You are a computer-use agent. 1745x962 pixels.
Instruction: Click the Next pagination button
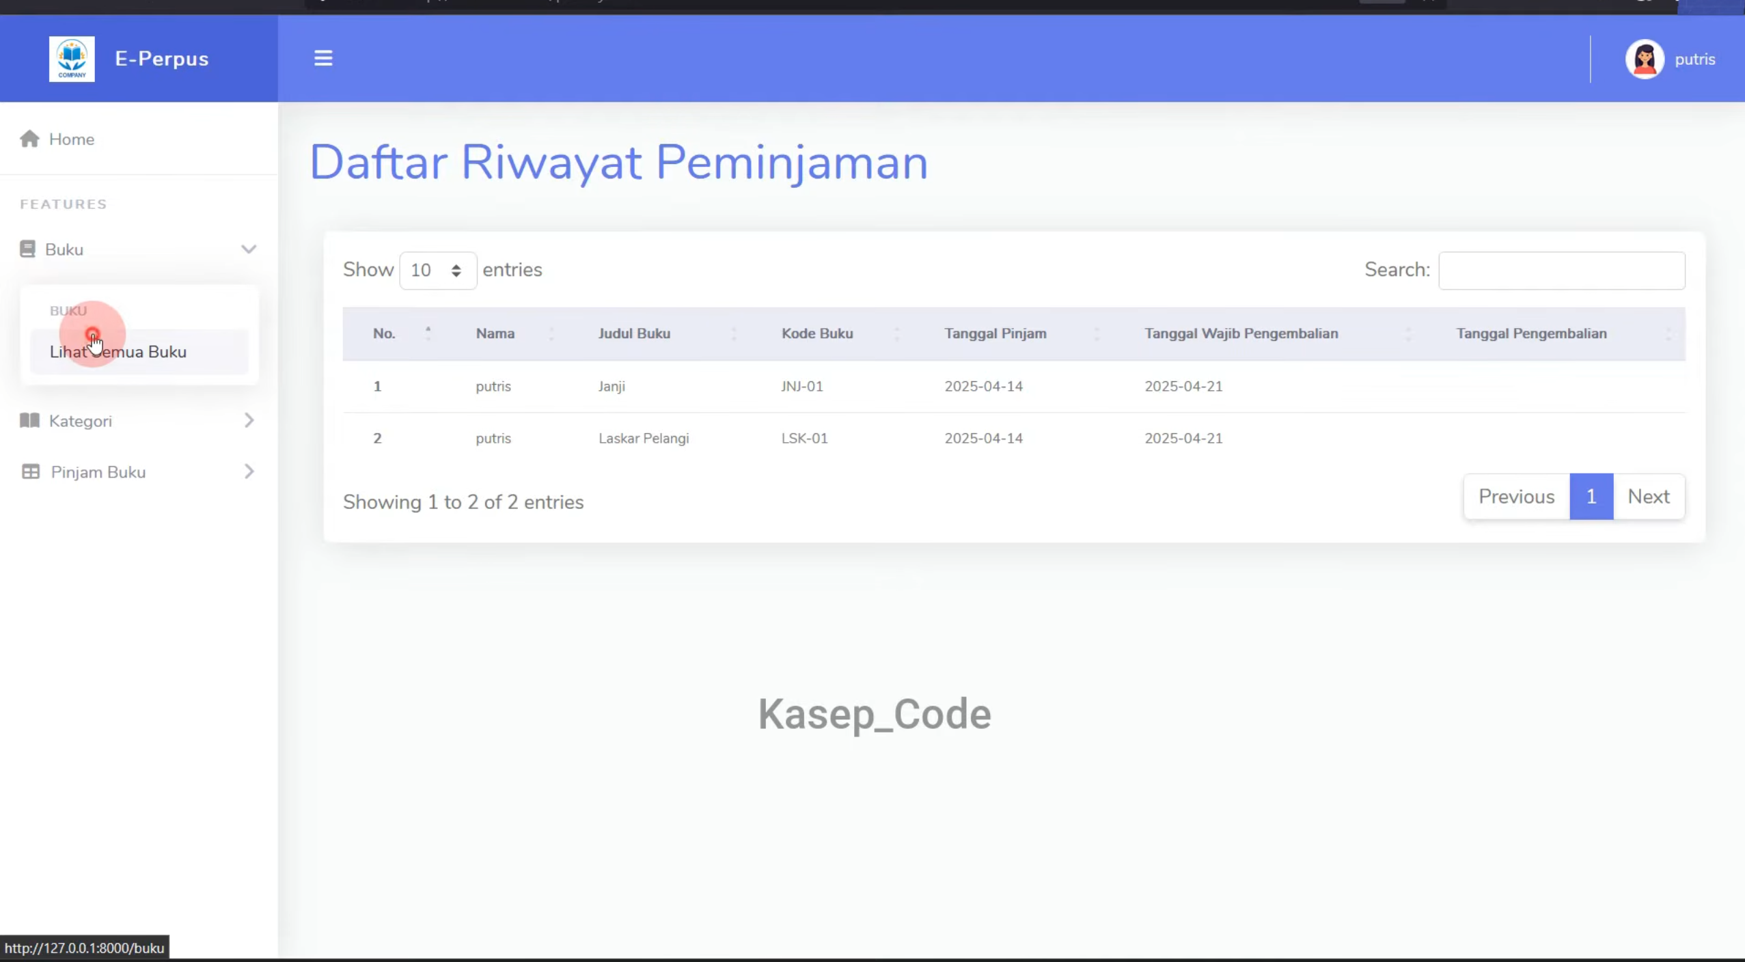tap(1648, 497)
